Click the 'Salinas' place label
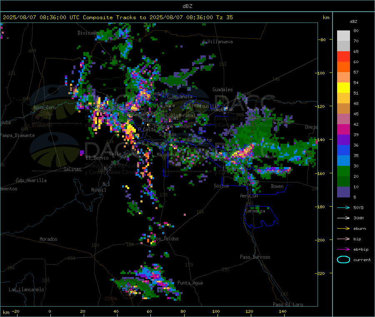375x317 pixels. pyautogui.click(x=72, y=169)
